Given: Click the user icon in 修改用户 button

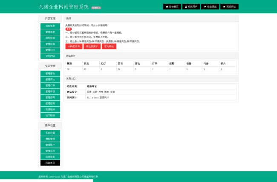Looking at the screenshot, I should tap(186, 7).
